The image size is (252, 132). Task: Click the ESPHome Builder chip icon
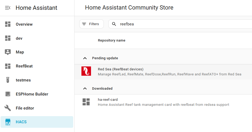tap(8, 94)
